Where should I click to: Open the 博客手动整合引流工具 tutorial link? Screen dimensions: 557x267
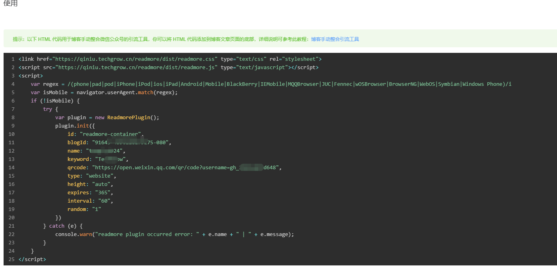[335, 39]
